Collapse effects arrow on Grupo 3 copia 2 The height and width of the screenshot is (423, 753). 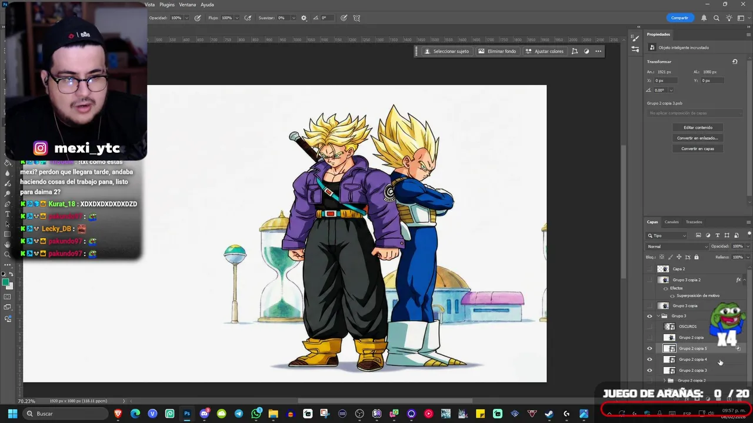click(744, 280)
